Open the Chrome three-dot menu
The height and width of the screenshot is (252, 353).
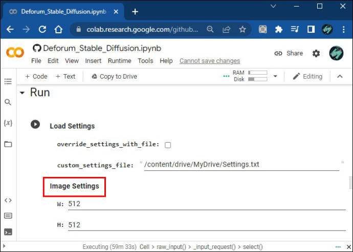tap(344, 29)
